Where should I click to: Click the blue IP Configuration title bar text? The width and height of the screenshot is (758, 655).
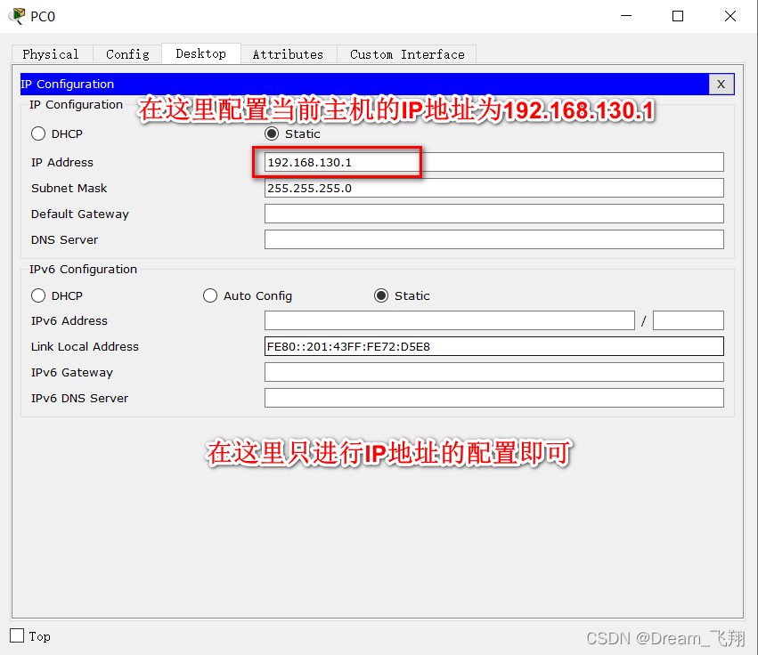pos(67,84)
